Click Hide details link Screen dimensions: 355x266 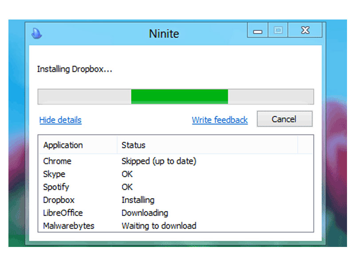point(60,120)
